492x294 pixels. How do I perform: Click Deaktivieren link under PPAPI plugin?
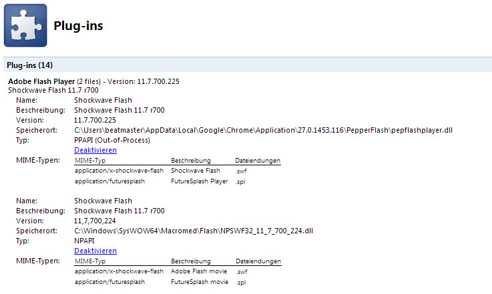(x=95, y=150)
